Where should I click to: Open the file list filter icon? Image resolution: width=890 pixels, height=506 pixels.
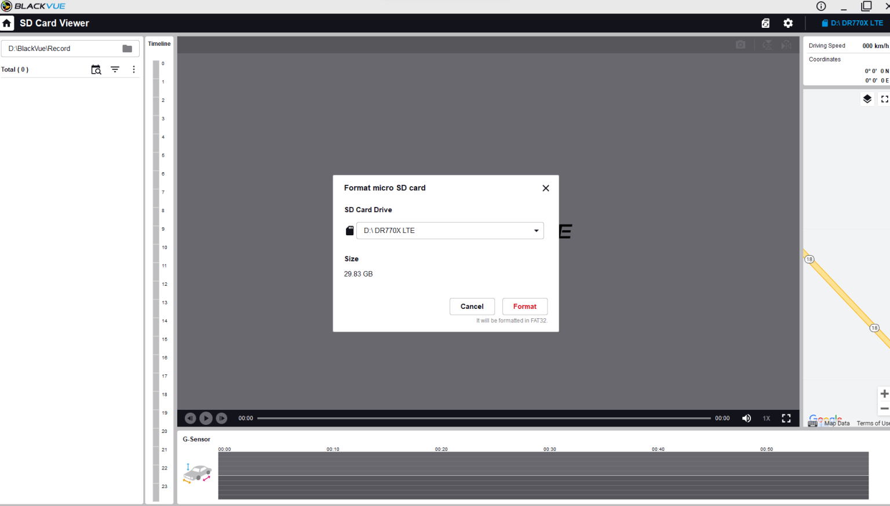pyautogui.click(x=115, y=70)
